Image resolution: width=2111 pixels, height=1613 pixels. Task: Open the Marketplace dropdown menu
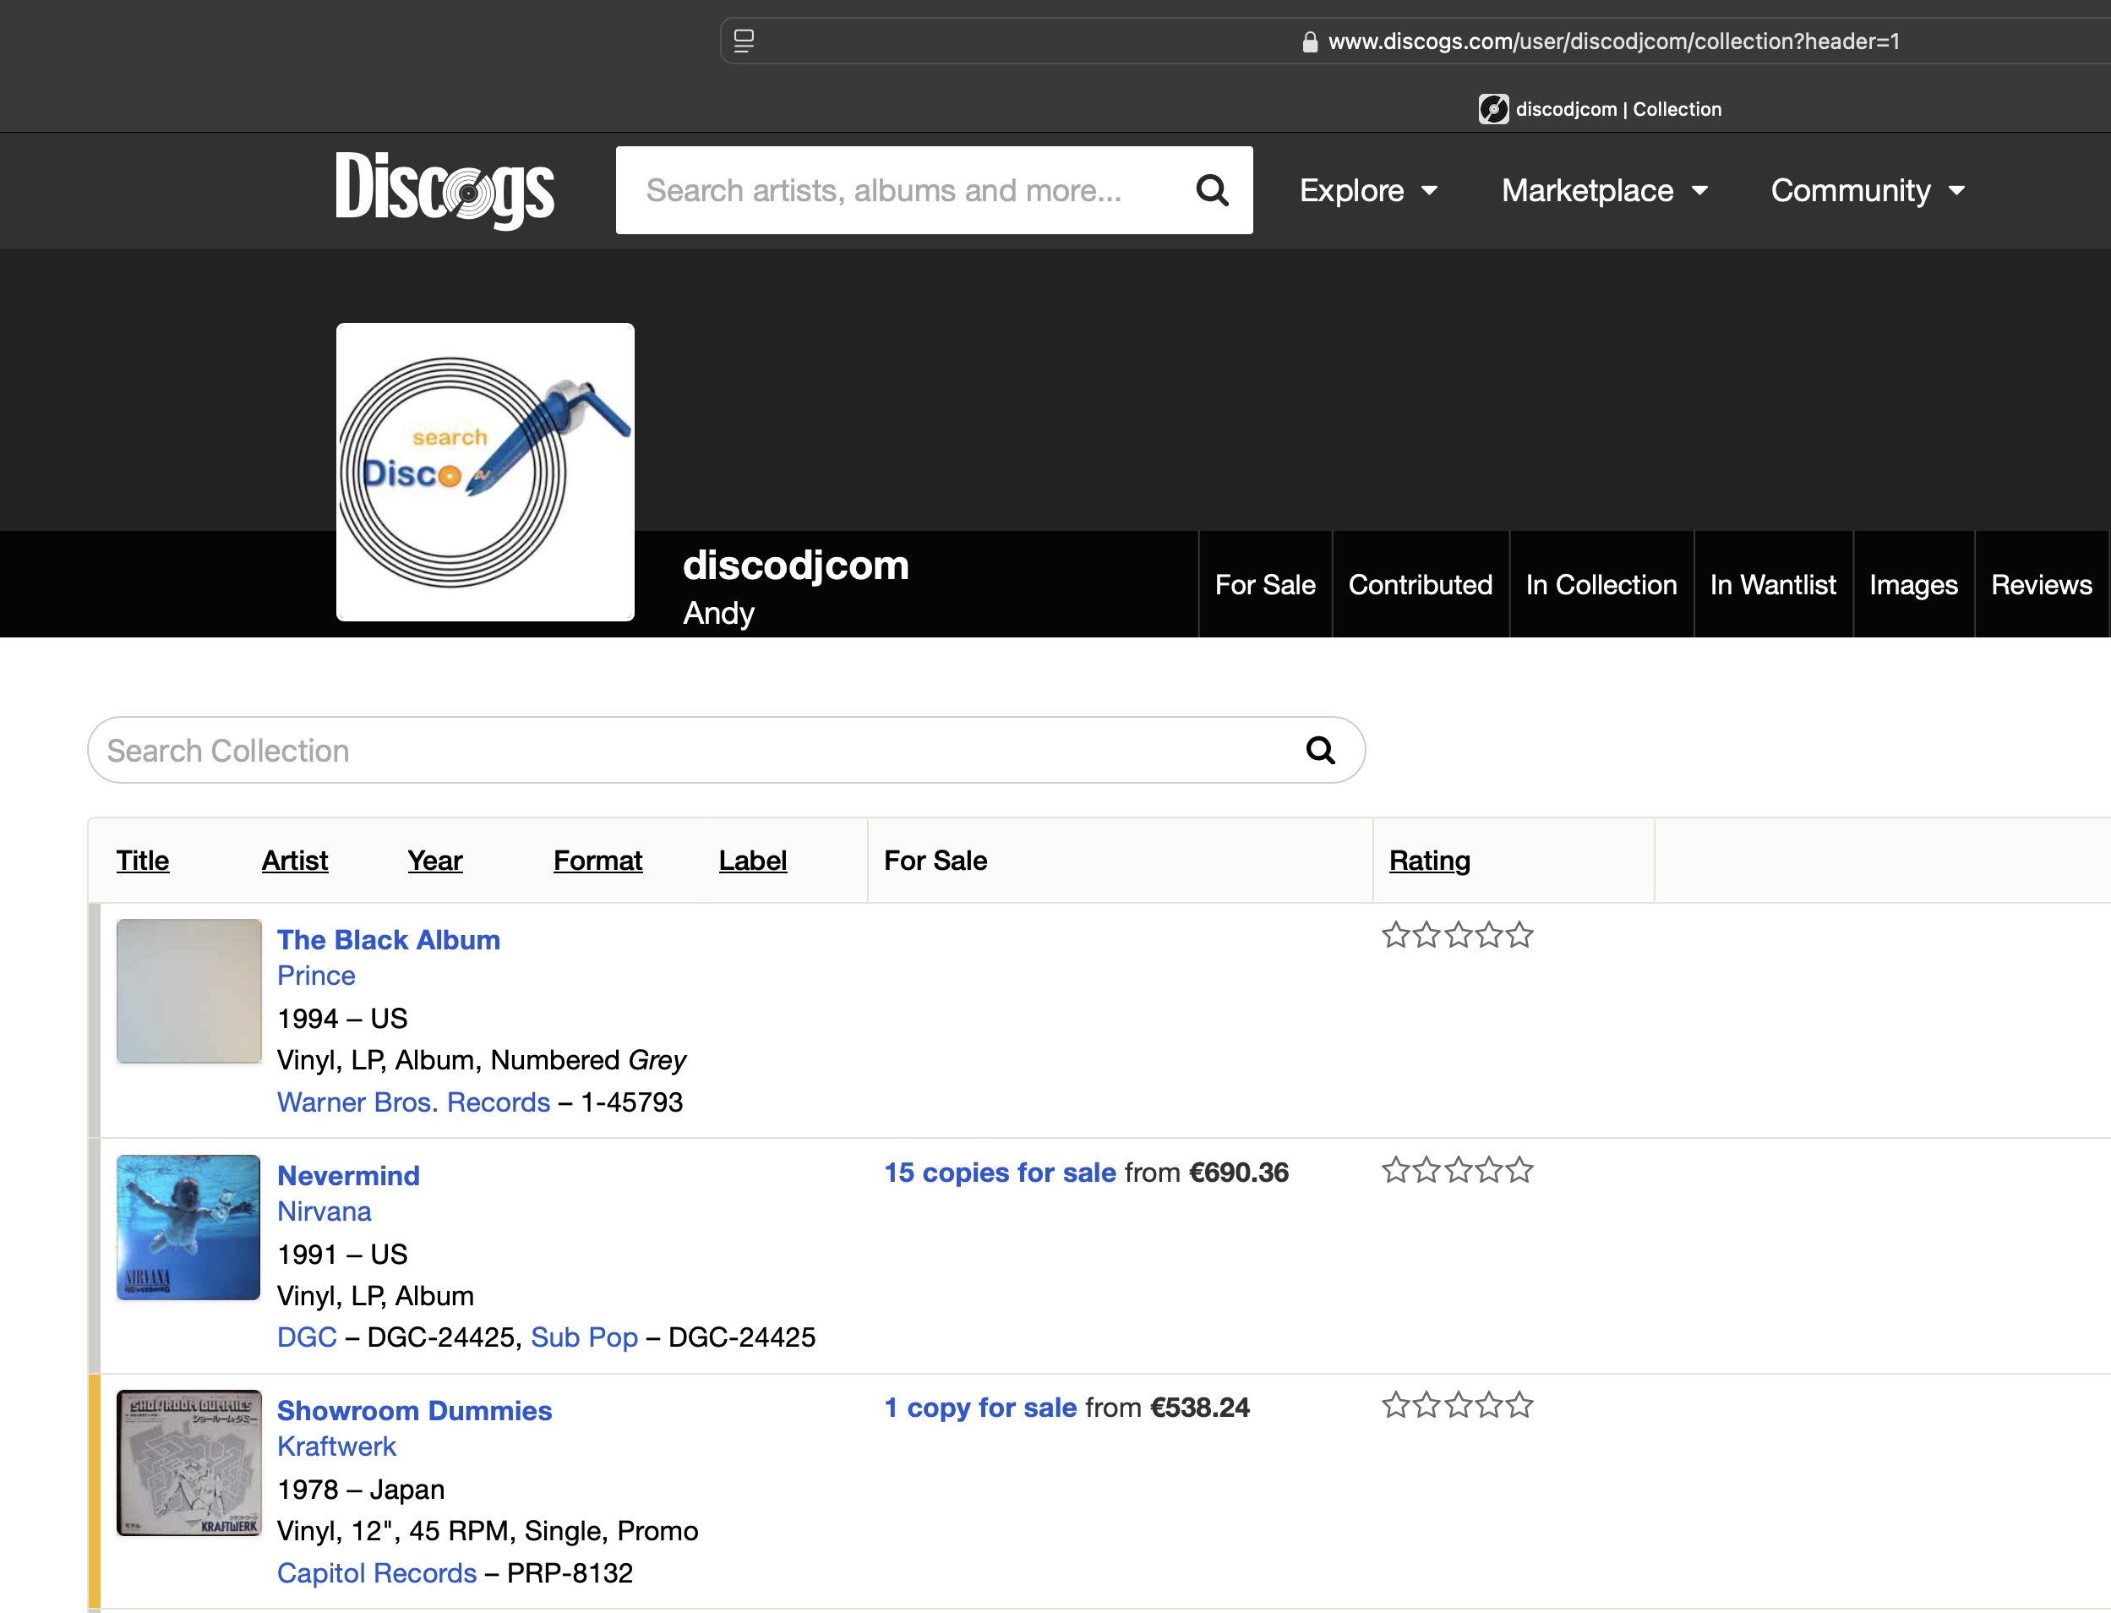[1604, 190]
